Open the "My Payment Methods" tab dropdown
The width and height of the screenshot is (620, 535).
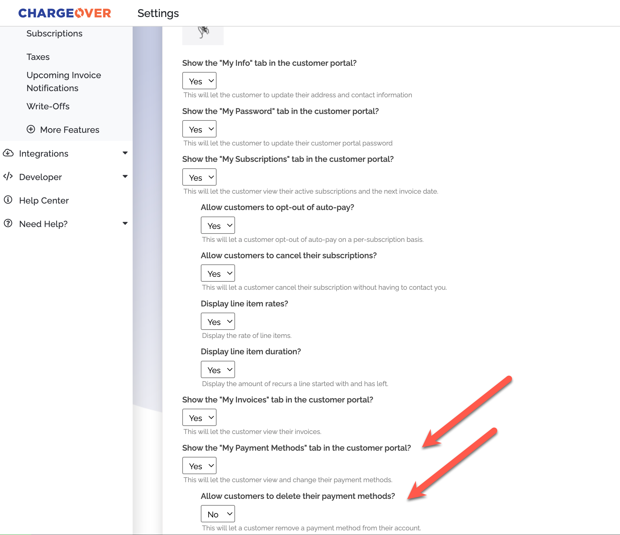(199, 466)
